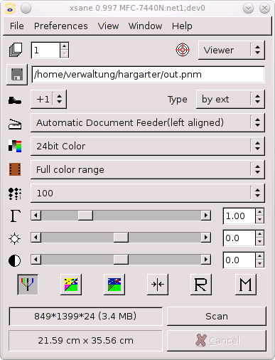275x360 pixels.
Task: Increase gamma value with up spinner
Action: [x=260, y=212]
